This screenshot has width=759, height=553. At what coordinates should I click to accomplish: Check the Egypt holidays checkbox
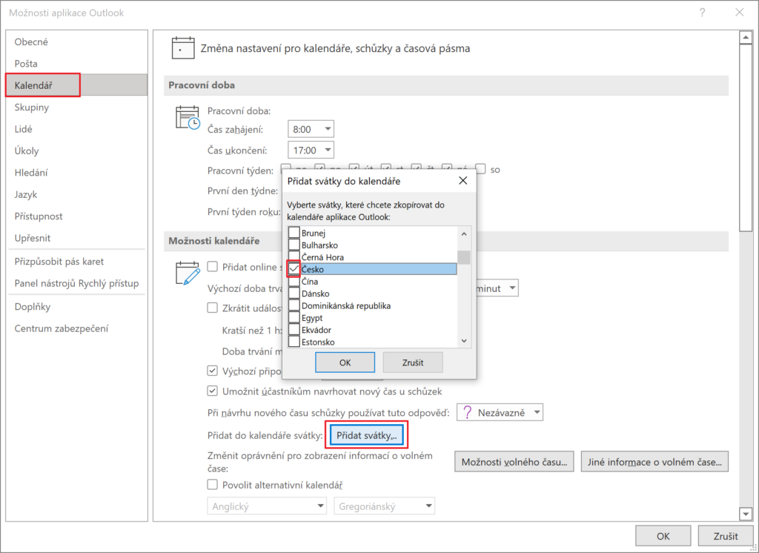[x=294, y=318]
